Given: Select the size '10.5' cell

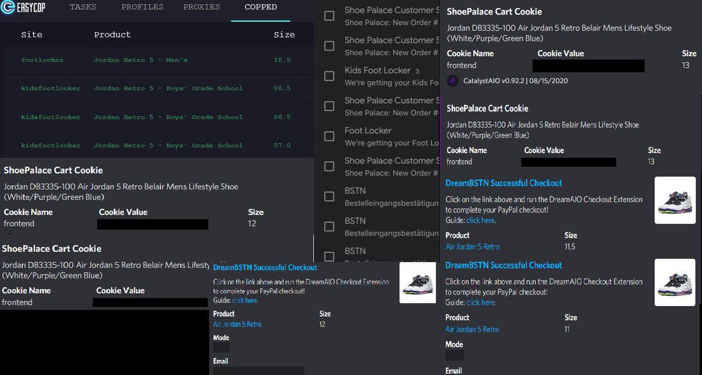Looking at the screenshot, I should click(282, 60).
